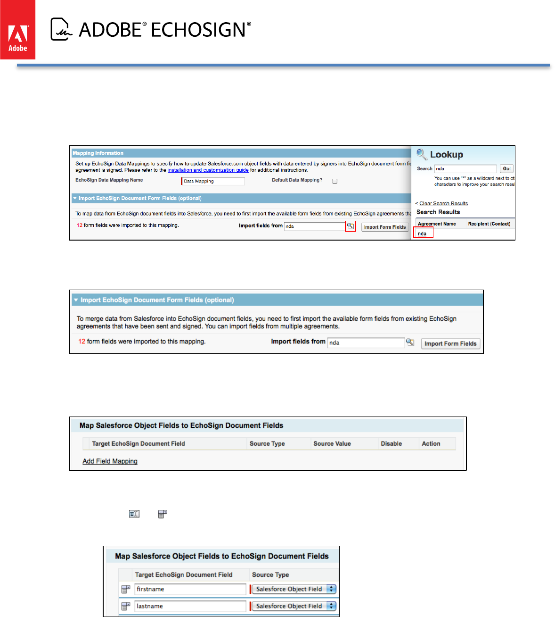The height and width of the screenshot is (617, 555).
Task: Open the installation and customization guide link
Action: tap(208, 170)
